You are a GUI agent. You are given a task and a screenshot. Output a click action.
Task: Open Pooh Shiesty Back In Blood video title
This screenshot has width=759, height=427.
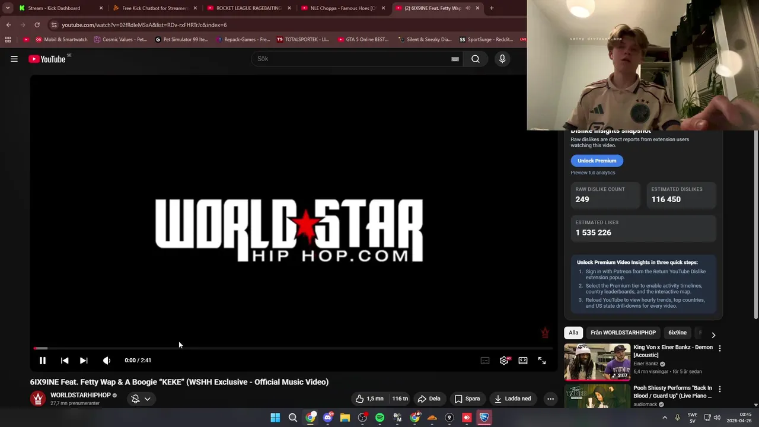(x=672, y=391)
